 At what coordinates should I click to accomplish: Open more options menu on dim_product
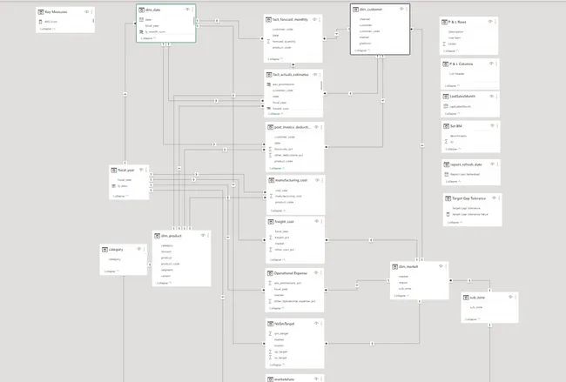pyautogui.click(x=208, y=236)
